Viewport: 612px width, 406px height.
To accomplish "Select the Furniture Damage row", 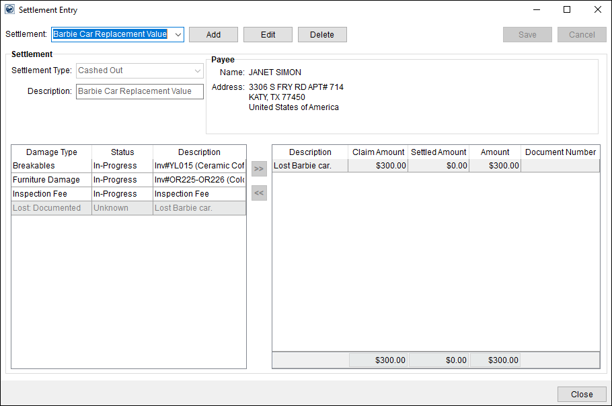I will (51, 180).
